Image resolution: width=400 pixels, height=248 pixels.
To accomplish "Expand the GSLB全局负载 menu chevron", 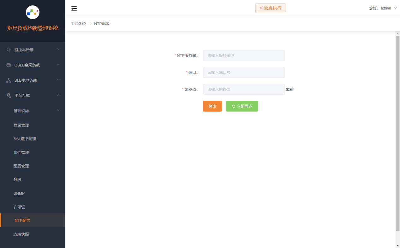I will [58, 65].
